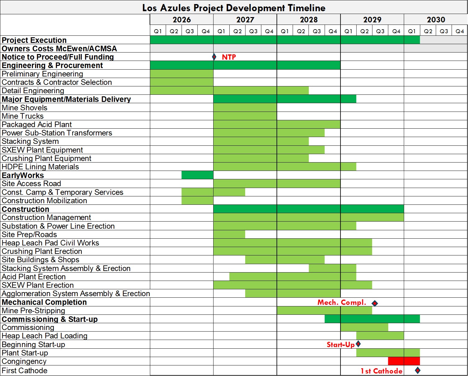Click the 2028 year column header
The height and width of the screenshot is (376, 468).
click(x=308, y=20)
